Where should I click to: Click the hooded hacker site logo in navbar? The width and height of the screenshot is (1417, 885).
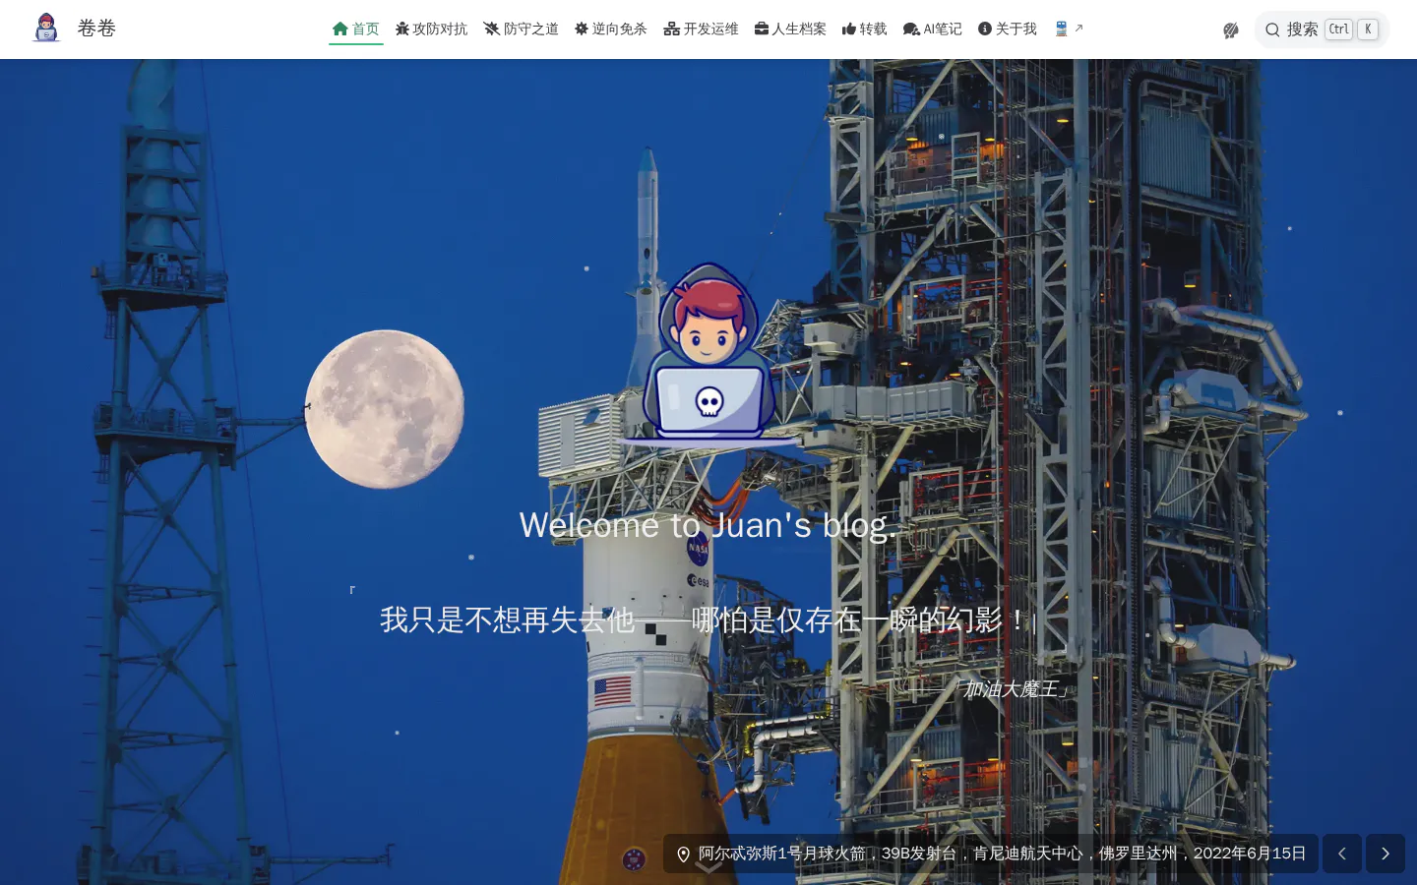click(x=46, y=29)
